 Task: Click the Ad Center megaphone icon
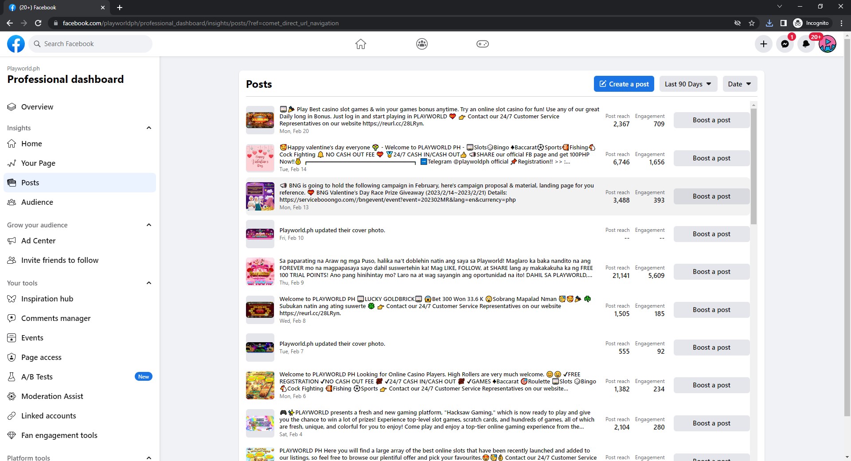pos(12,241)
